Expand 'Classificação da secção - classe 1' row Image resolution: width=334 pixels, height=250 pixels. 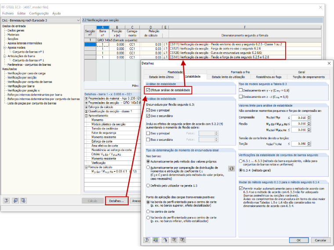[x=86, y=111]
